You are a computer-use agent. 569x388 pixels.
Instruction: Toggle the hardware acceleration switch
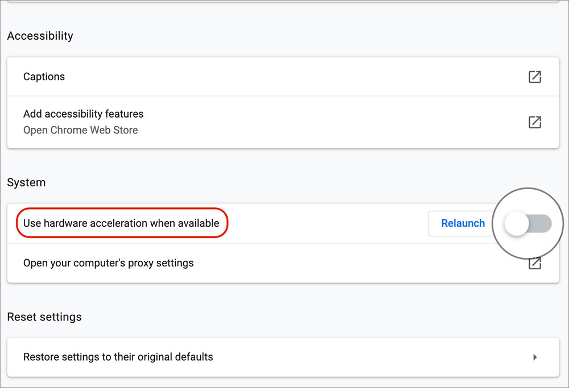[x=528, y=223]
